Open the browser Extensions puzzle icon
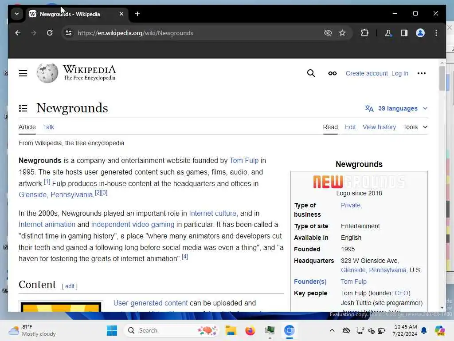This screenshot has height=341, width=454. [x=364, y=33]
